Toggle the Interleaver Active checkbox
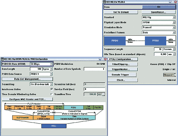178x136 pixels. (x=52, y=89)
